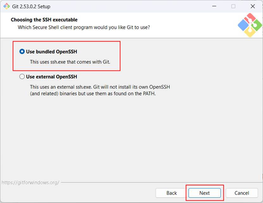Screen dimensions: 263x203
Task: Click the external ssh.exe PATH description text
Action: (100, 90)
